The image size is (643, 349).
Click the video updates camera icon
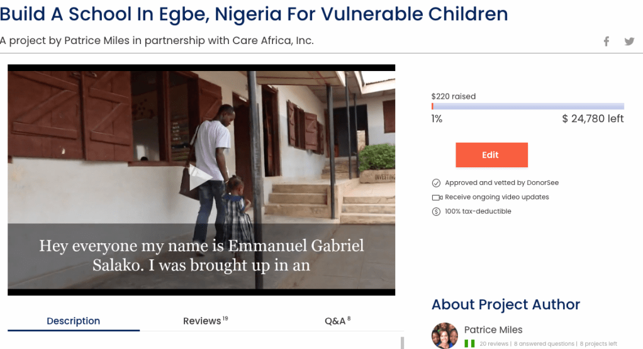tap(437, 197)
